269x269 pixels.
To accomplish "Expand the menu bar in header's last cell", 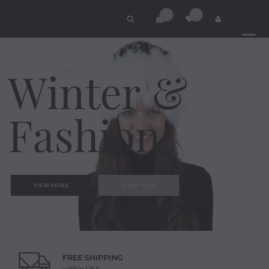I will point(249,34).
